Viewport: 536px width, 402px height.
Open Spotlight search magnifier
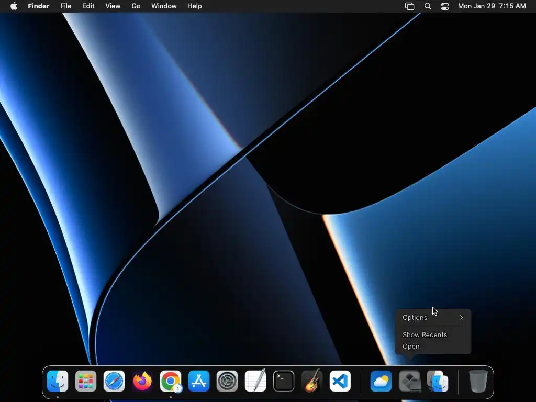[428, 6]
